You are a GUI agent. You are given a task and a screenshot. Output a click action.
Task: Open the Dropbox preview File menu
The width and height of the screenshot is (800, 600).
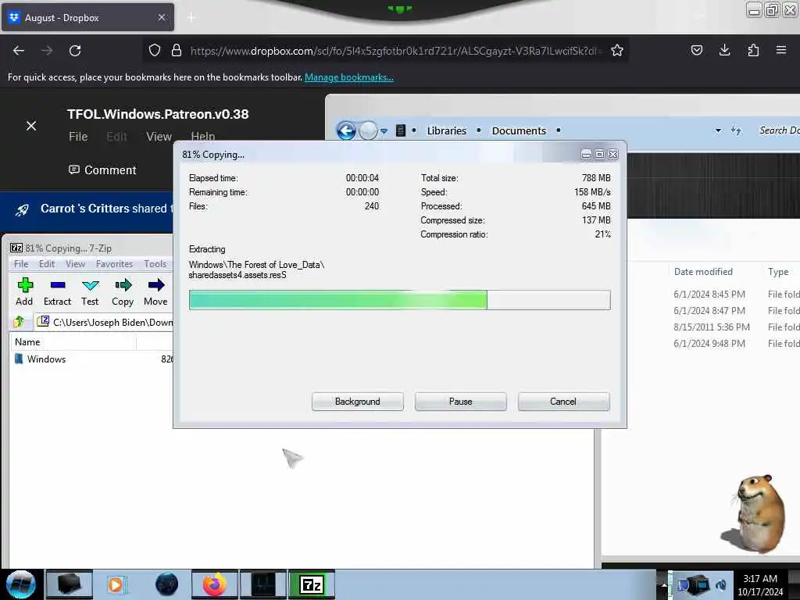(78, 137)
